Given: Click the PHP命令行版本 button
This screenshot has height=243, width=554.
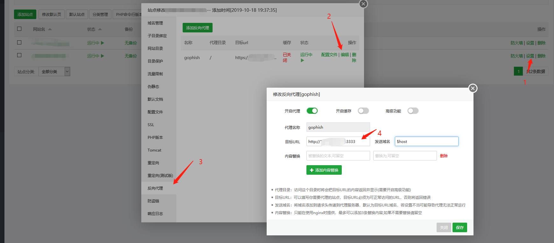Looking at the screenshot, I should point(127,14).
